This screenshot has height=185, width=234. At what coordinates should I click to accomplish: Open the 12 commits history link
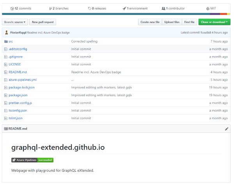pos(21,9)
